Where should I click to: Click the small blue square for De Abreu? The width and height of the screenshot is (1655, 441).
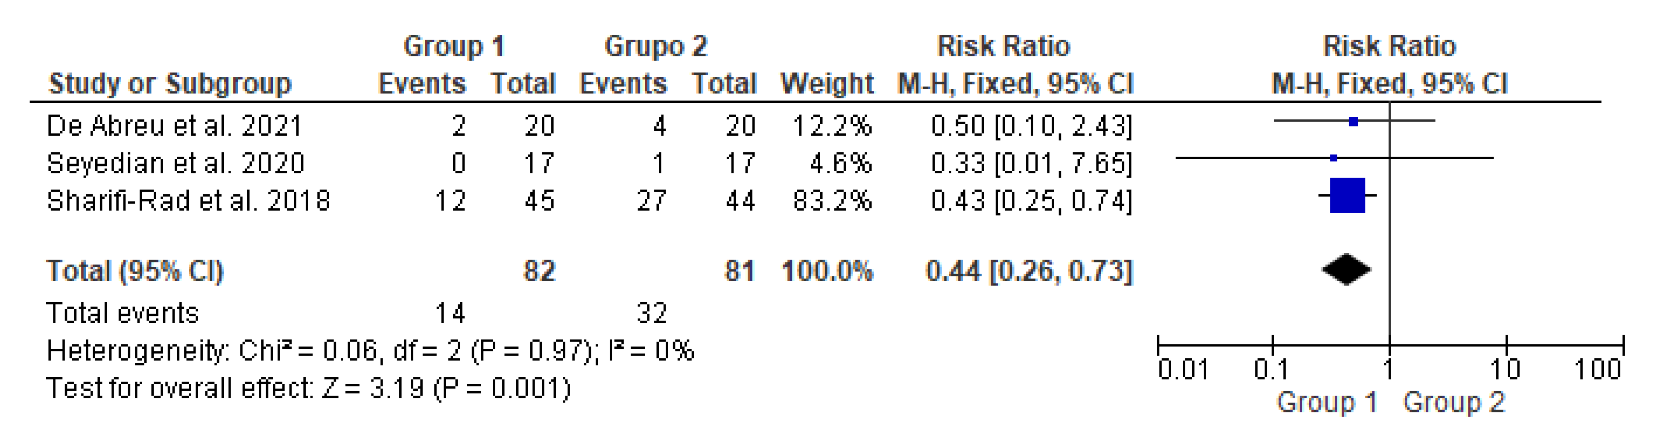[x=1353, y=121]
